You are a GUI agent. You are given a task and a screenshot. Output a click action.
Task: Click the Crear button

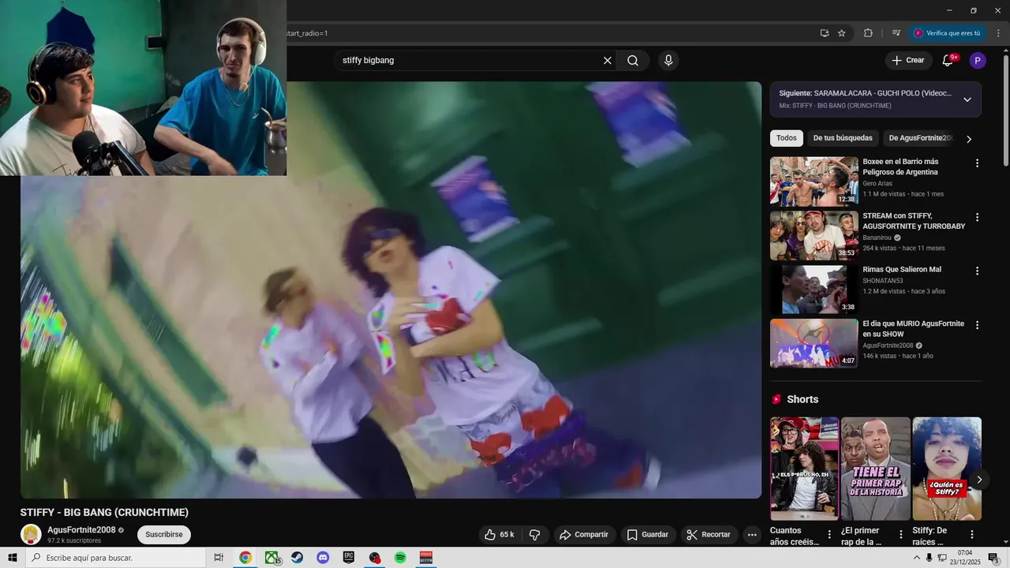coord(908,61)
